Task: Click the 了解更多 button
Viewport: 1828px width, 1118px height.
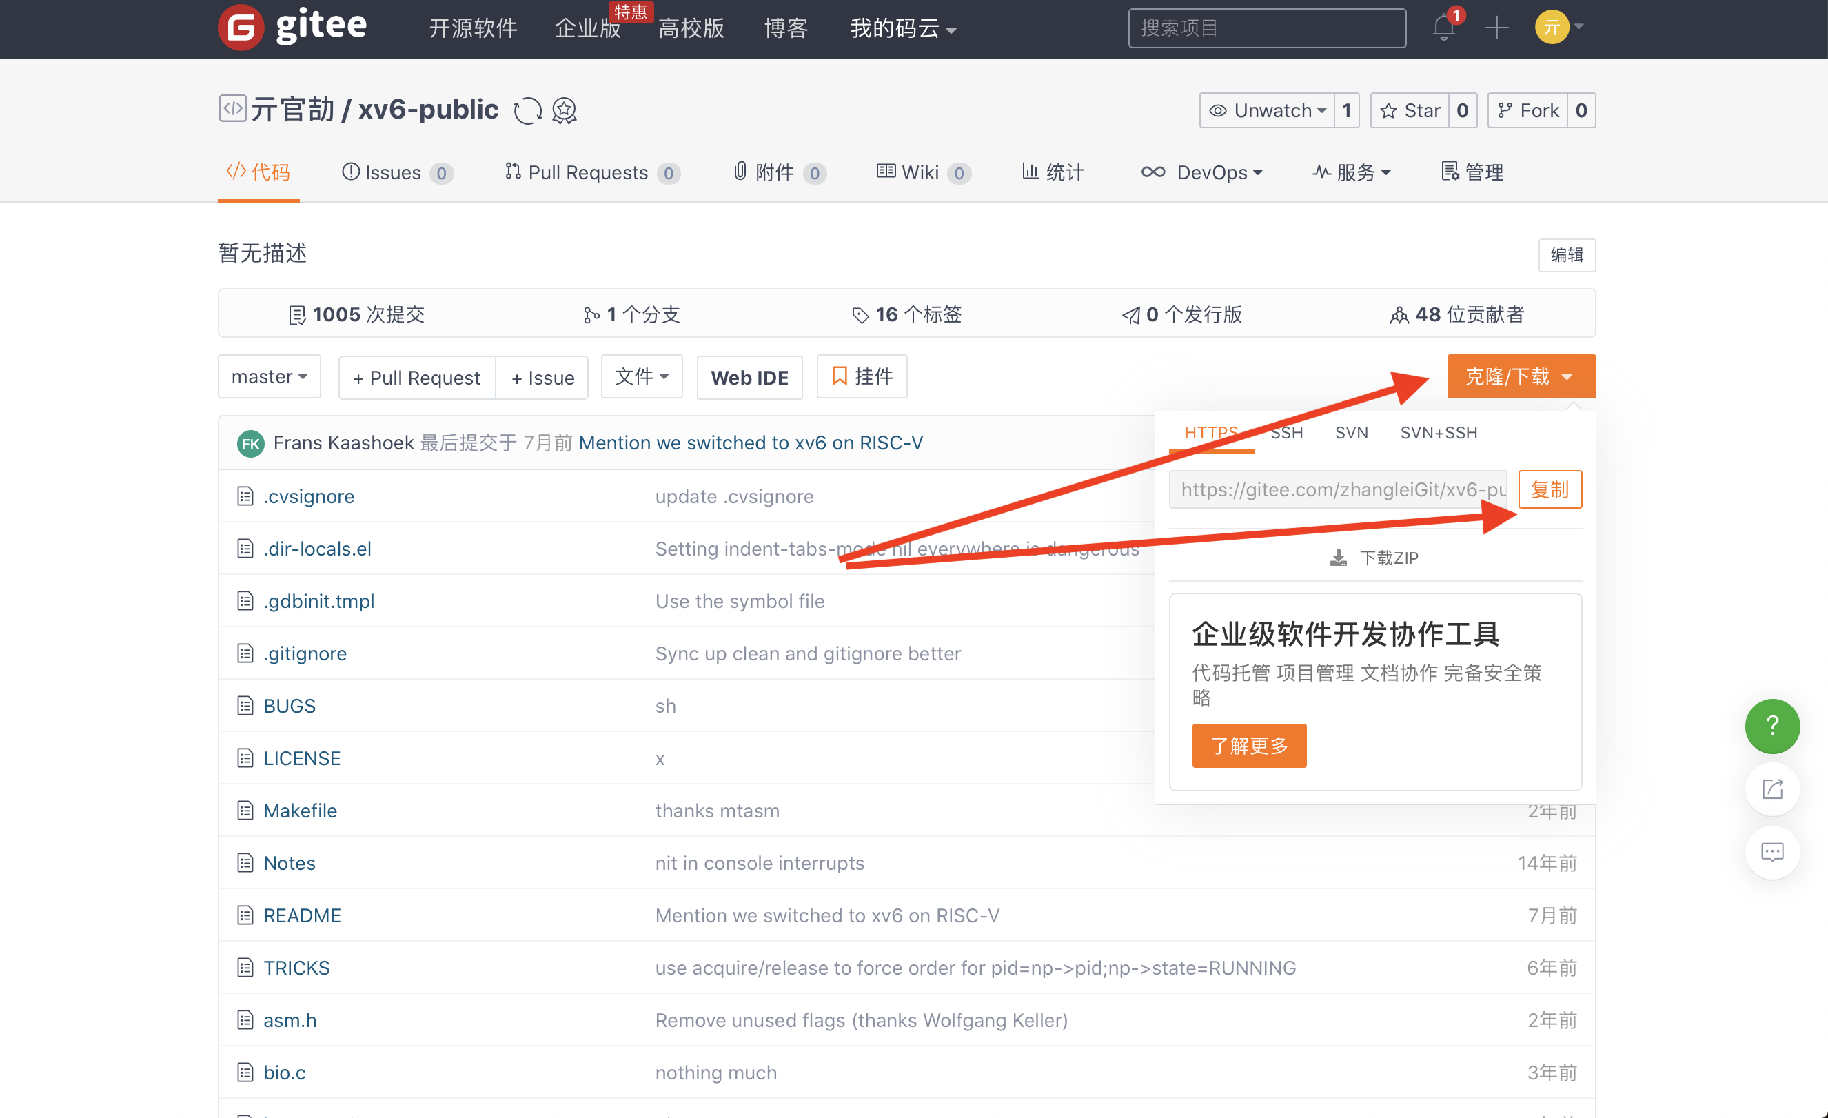Action: point(1249,746)
